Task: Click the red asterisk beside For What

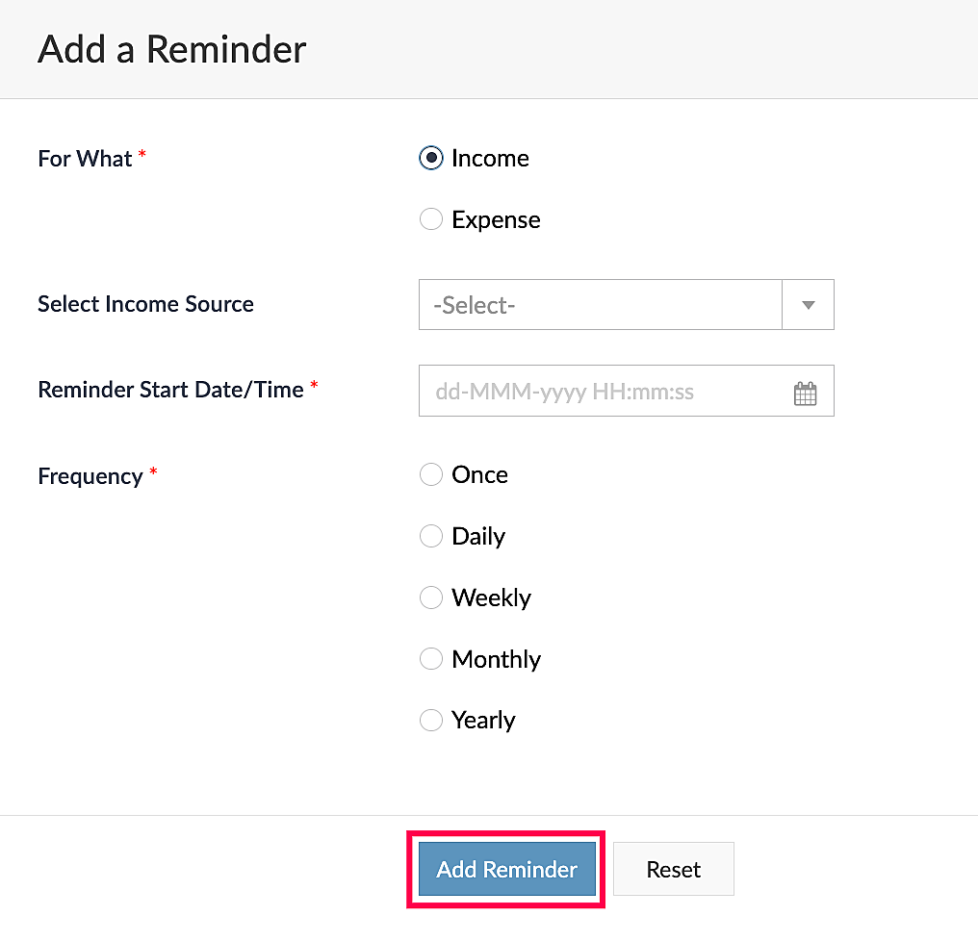Action: click(x=142, y=156)
